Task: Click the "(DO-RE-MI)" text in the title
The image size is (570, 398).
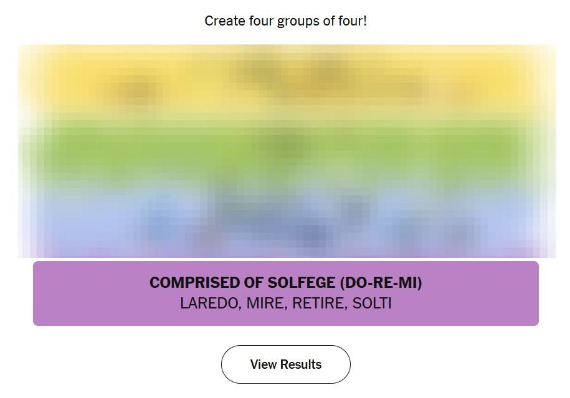Action: point(381,283)
